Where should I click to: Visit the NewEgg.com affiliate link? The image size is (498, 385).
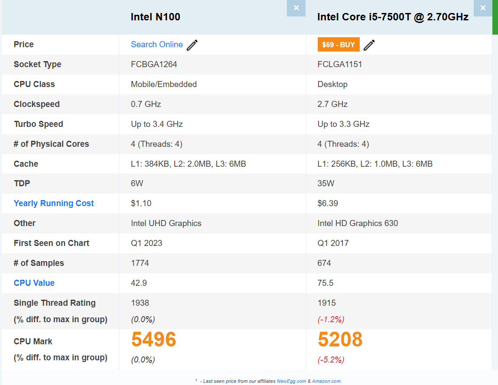[x=290, y=381]
